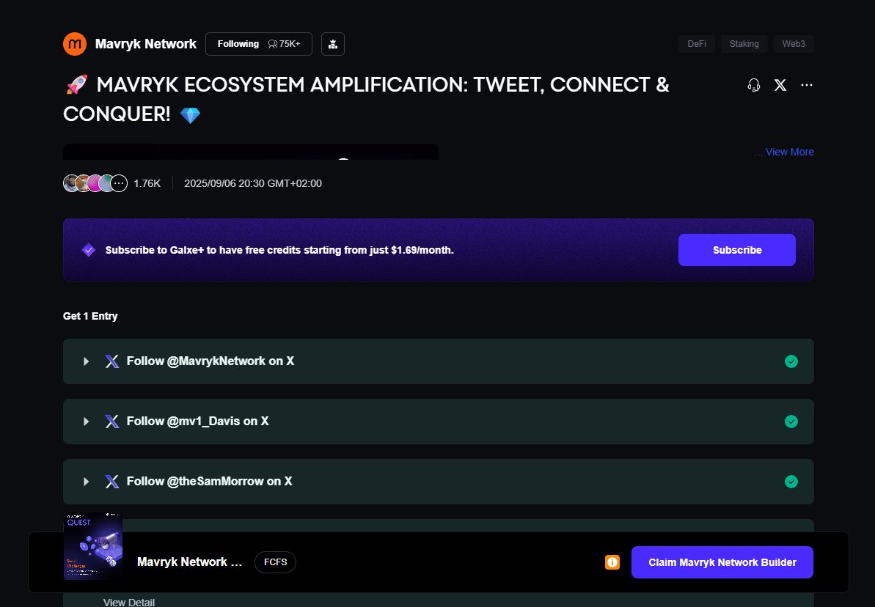875x607 pixels.
Task: Expand the Follow @theSamMorrow task
Action: tap(86, 482)
